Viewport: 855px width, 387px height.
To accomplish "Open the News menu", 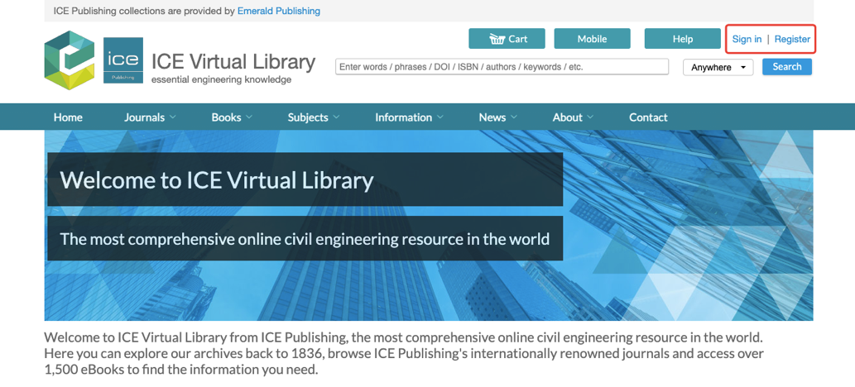I will (497, 117).
